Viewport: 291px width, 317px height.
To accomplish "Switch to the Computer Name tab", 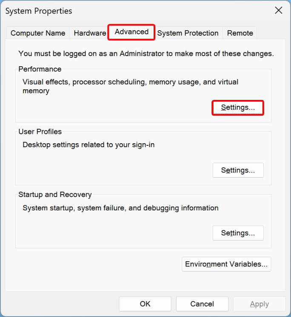I will [x=38, y=33].
